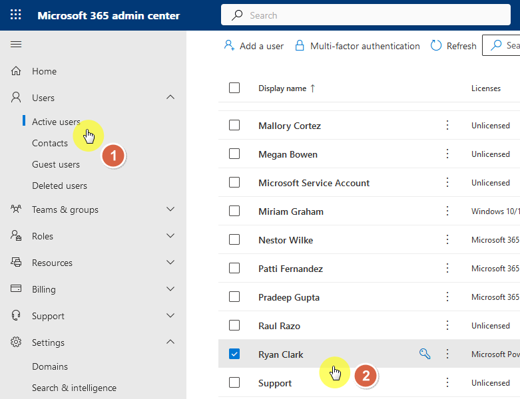
Task: Click the Settings gear icon
Action: [16, 342]
